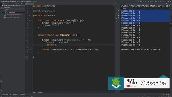This screenshot has width=172, height=97.
Task: Toggle code fold marker beside main method
Action: pos(32,20)
